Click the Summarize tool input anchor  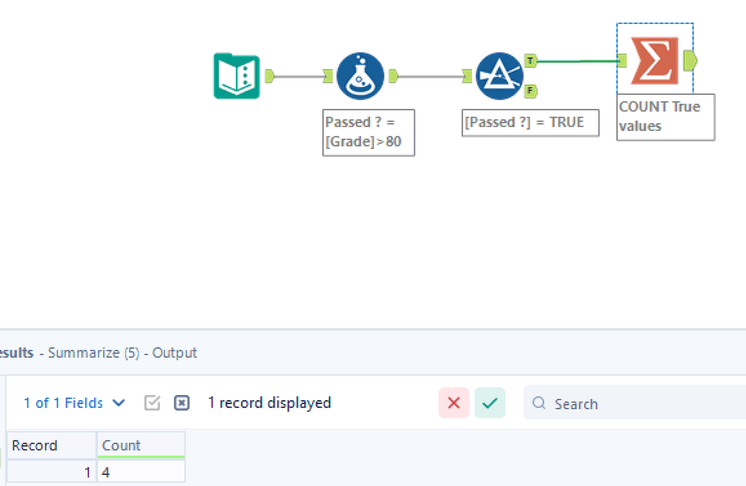tap(622, 61)
